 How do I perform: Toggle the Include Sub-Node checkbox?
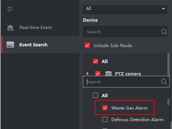click(x=87, y=46)
